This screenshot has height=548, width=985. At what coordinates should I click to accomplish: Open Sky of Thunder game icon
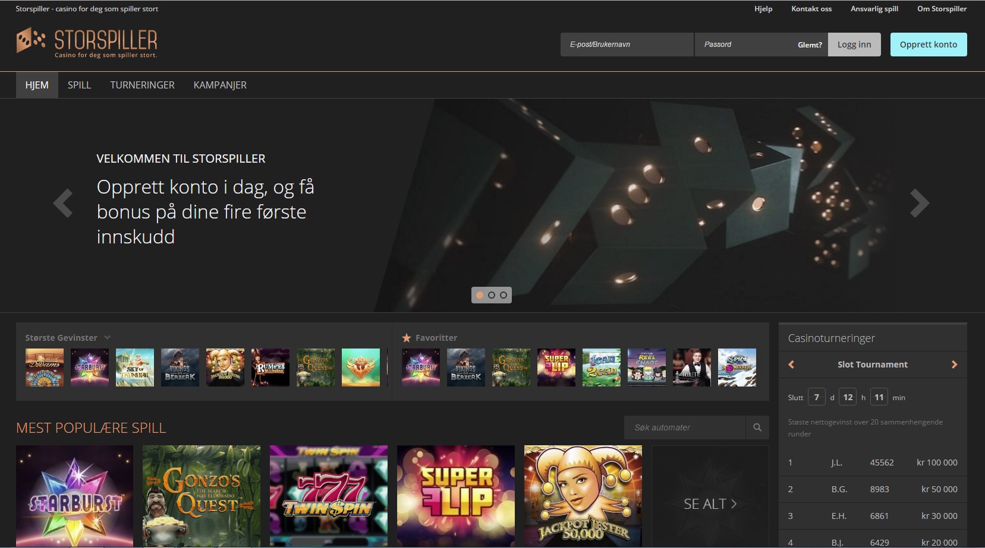tap(135, 368)
